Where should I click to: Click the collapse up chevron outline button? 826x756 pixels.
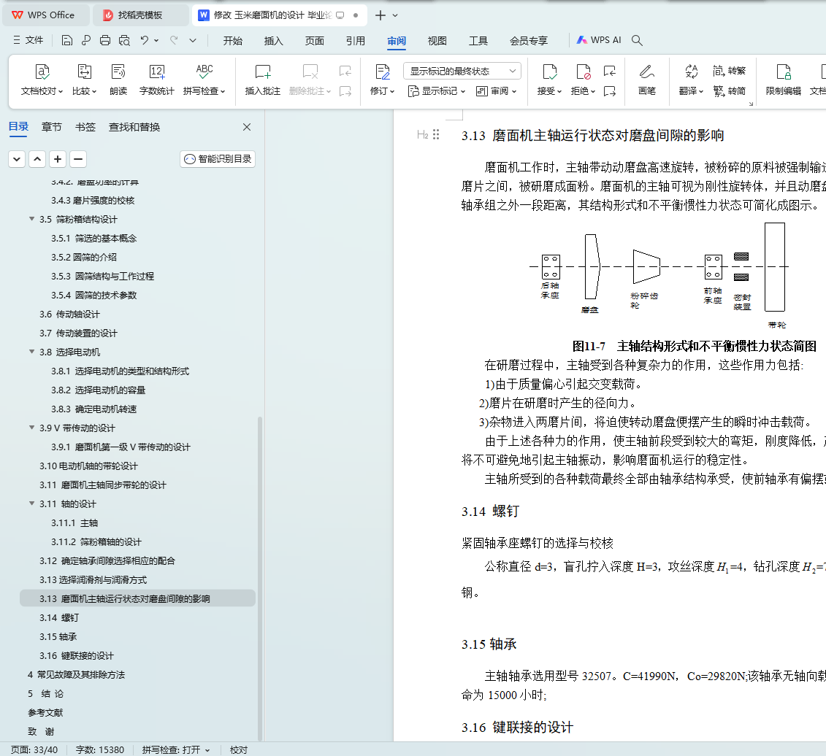point(37,159)
